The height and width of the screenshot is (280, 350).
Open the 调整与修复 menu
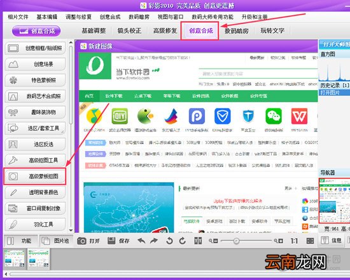tap(78, 17)
